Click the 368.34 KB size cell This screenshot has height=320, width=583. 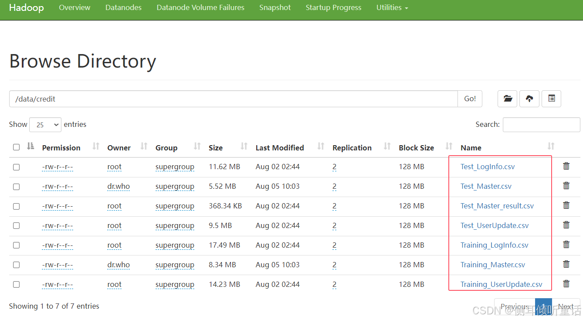coord(225,206)
